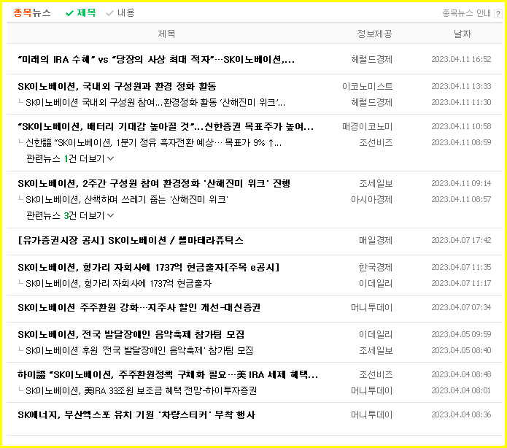Click date 2023.04.11 13:33

pyautogui.click(x=461, y=86)
